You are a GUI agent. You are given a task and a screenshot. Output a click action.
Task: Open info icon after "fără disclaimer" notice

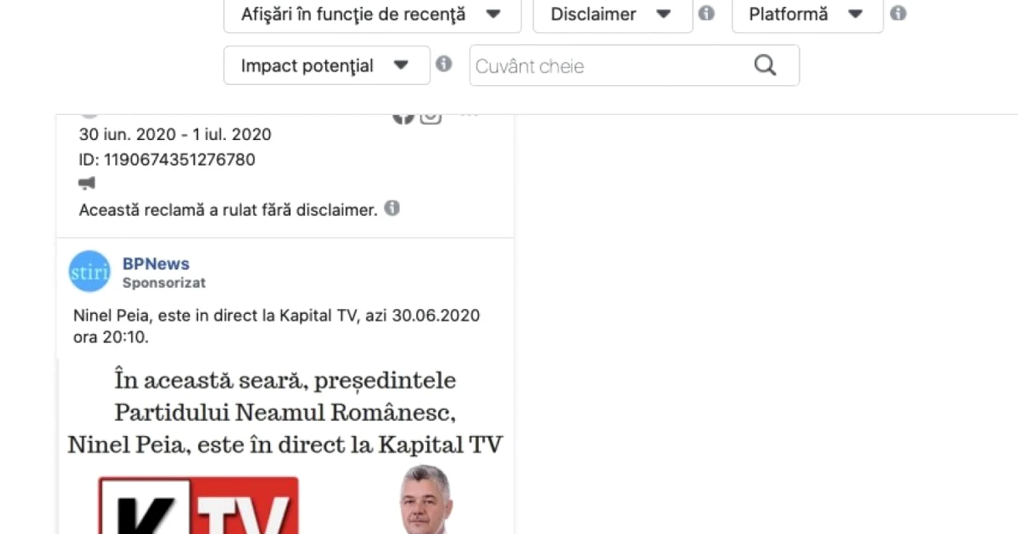point(392,209)
